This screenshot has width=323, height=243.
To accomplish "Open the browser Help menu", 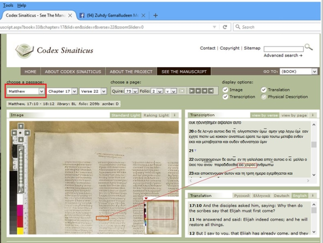I will 22,5.
